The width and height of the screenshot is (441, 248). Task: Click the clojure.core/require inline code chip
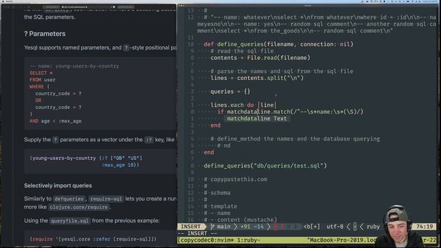pyautogui.click(x=79, y=207)
